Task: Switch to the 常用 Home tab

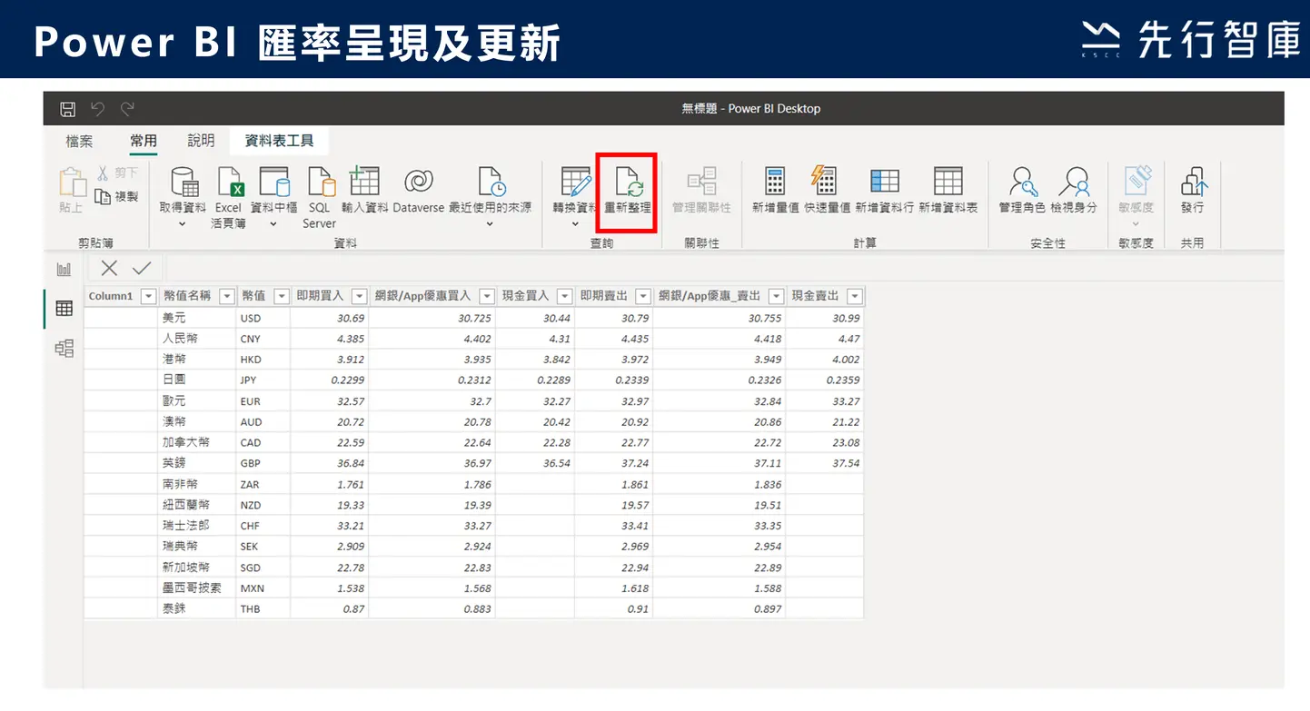Action: 144,141
